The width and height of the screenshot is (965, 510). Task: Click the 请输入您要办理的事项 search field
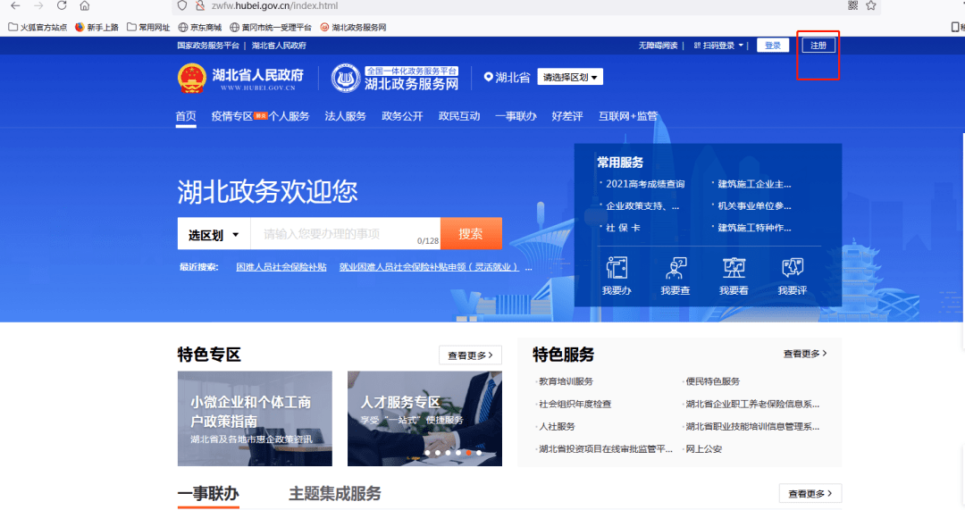[345, 234]
